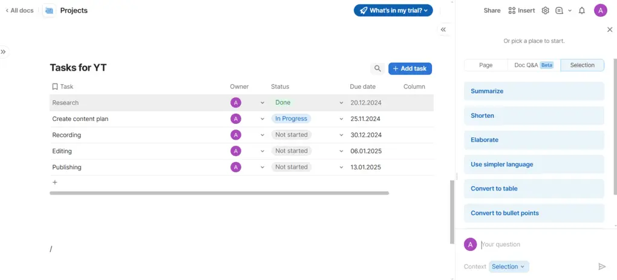617x280 pixels.
Task: Click the Status column header
Action: (280, 86)
